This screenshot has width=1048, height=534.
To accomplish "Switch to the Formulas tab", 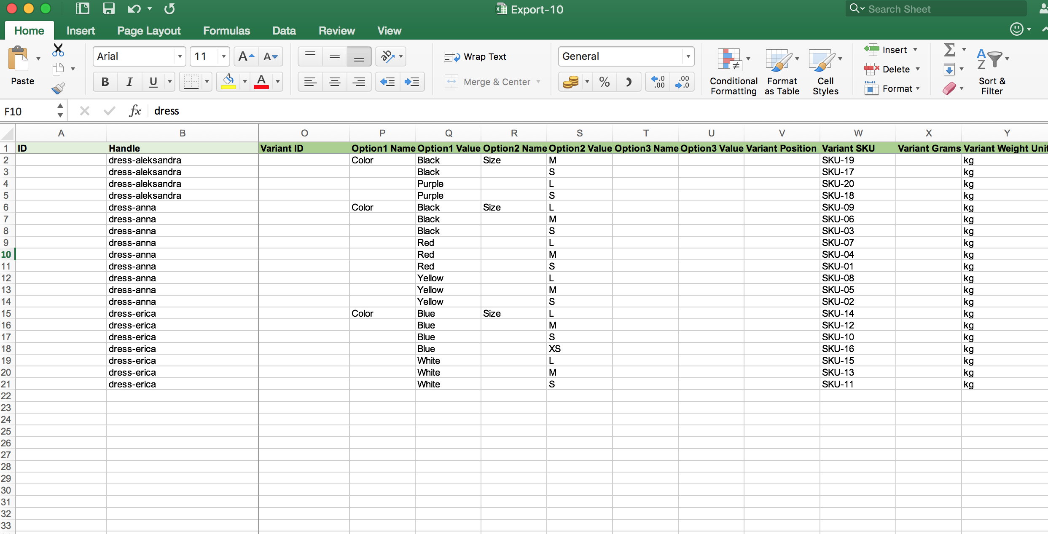I will [x=226, y=31].
